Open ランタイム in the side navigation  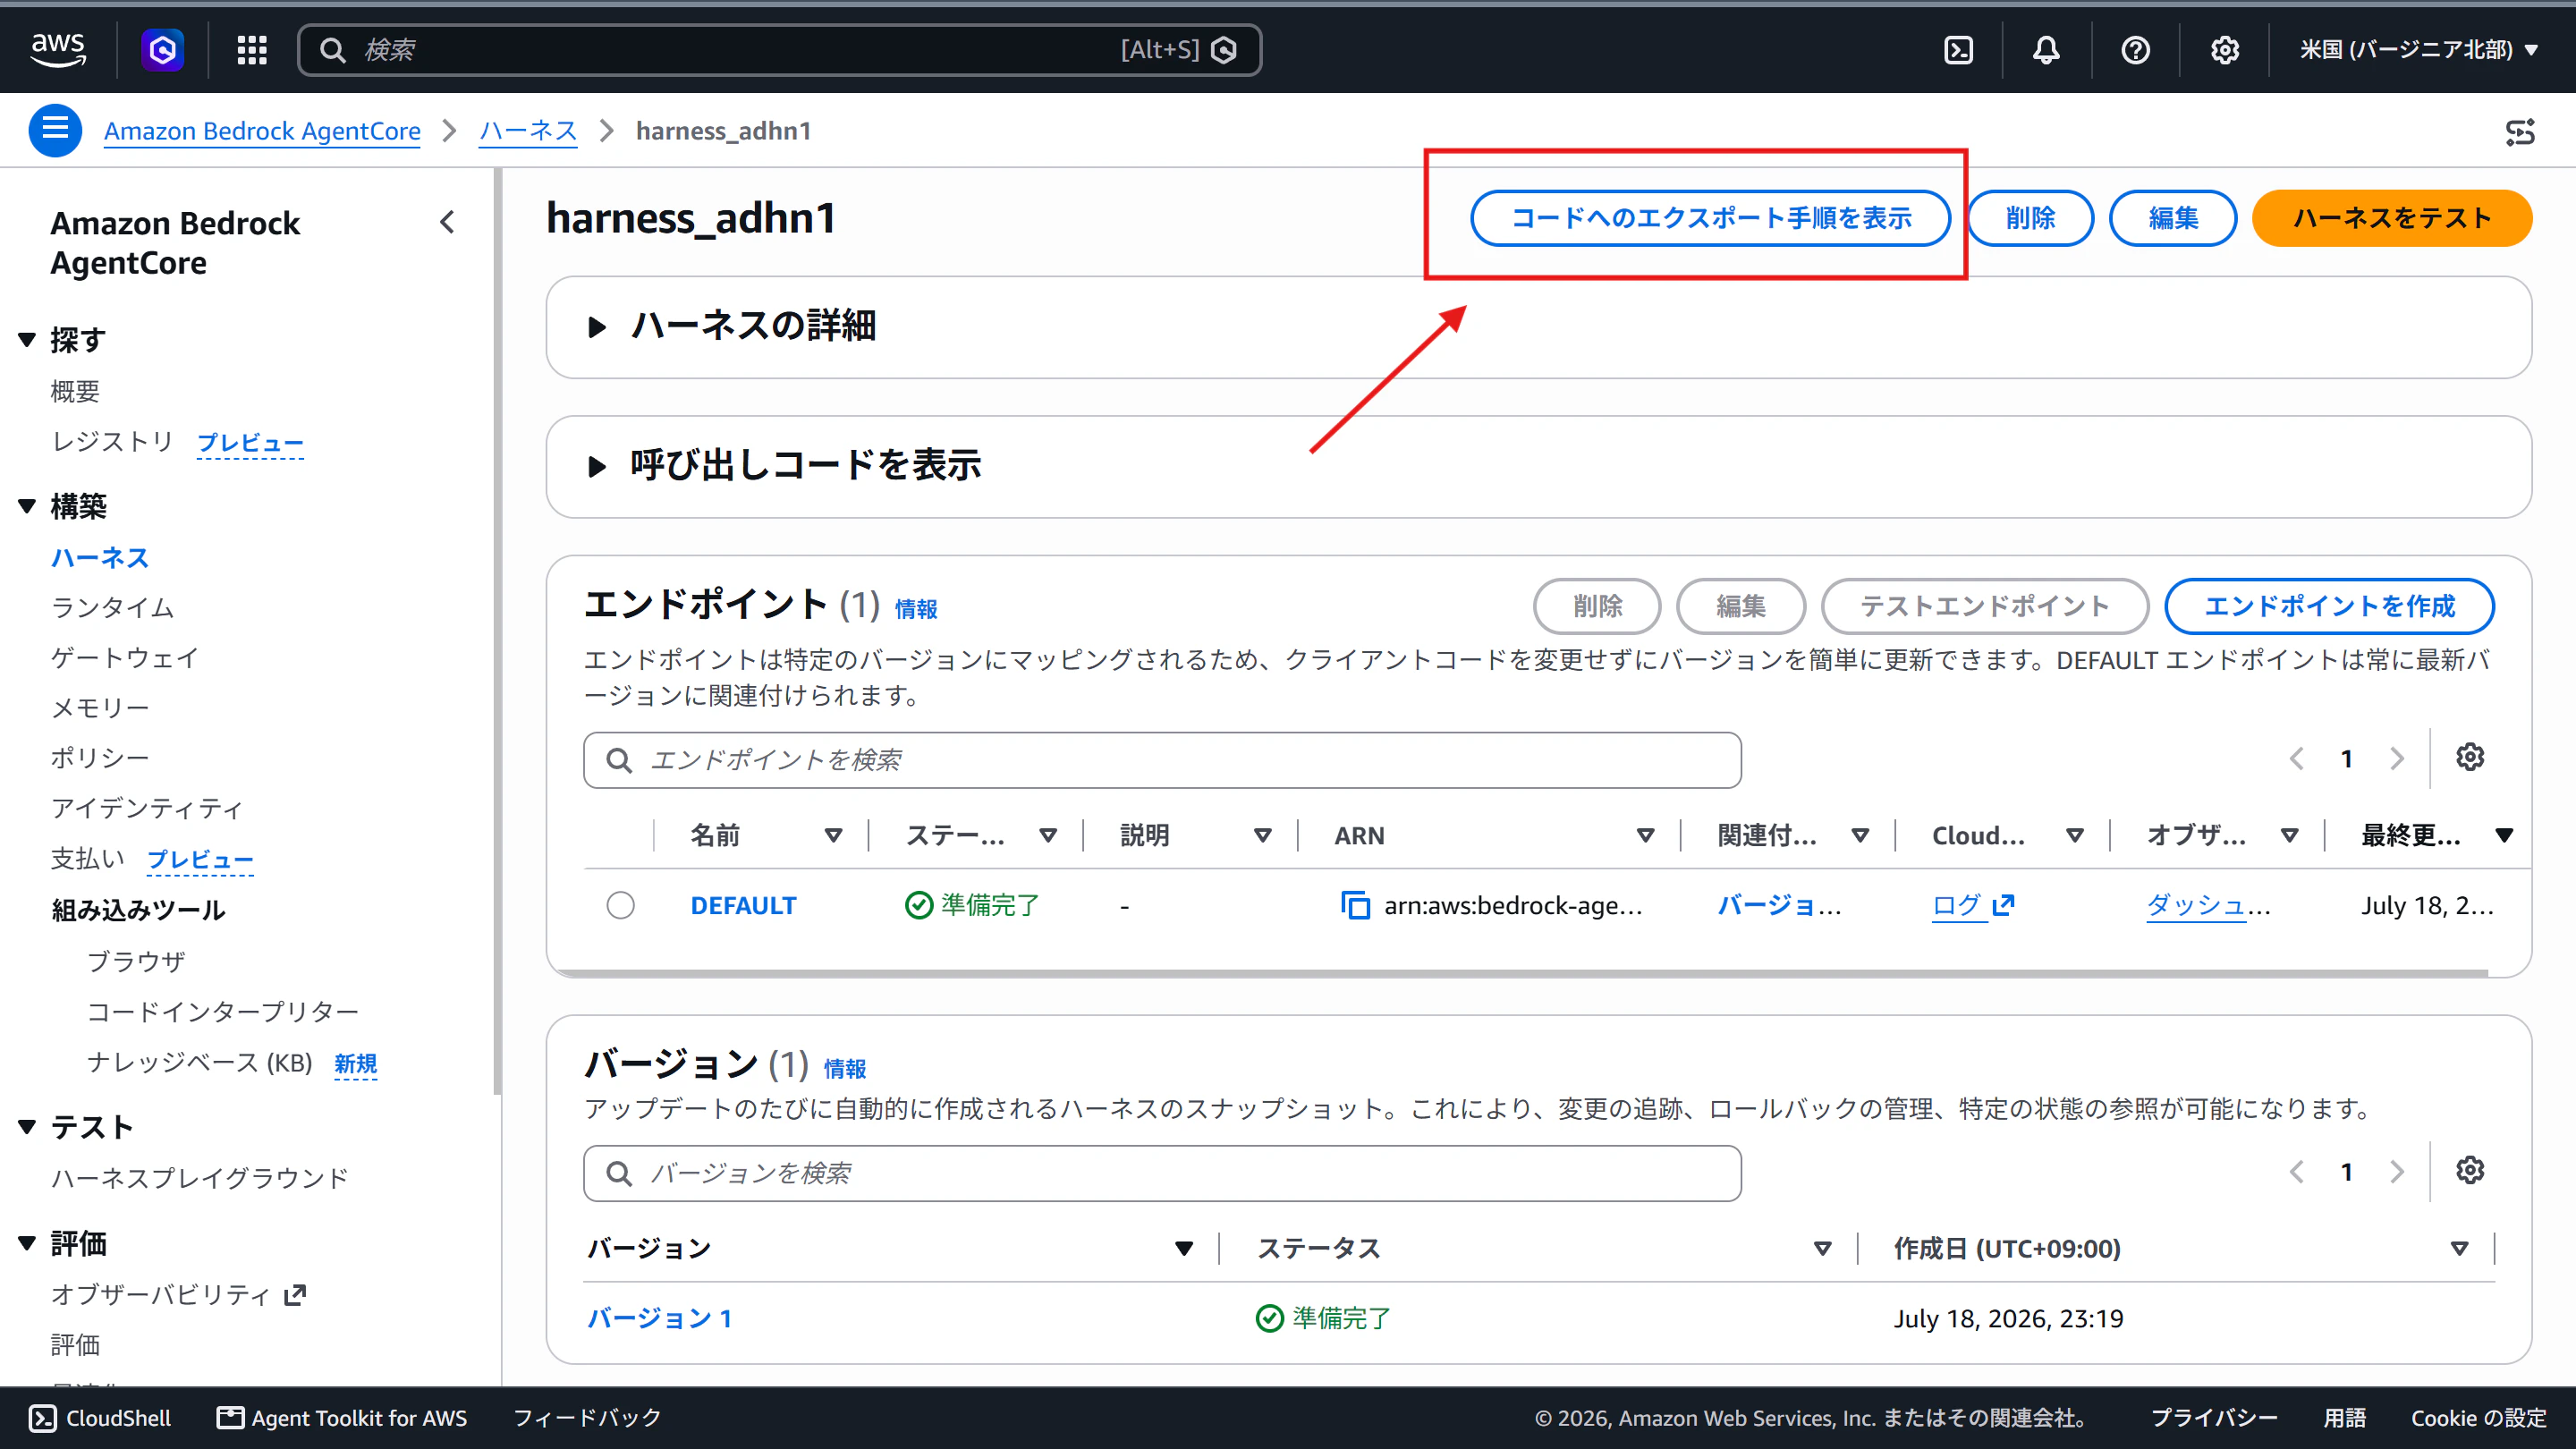[112, 607]
